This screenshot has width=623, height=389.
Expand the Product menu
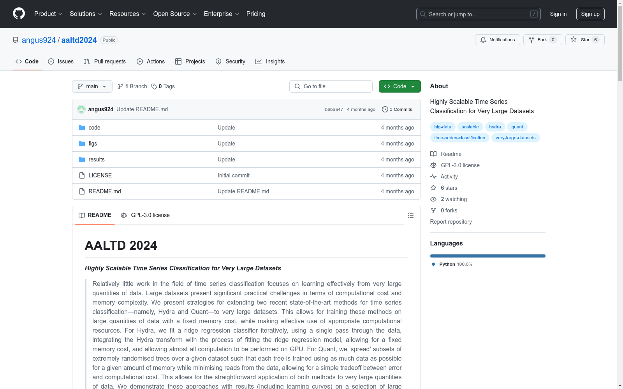(48, 14)
